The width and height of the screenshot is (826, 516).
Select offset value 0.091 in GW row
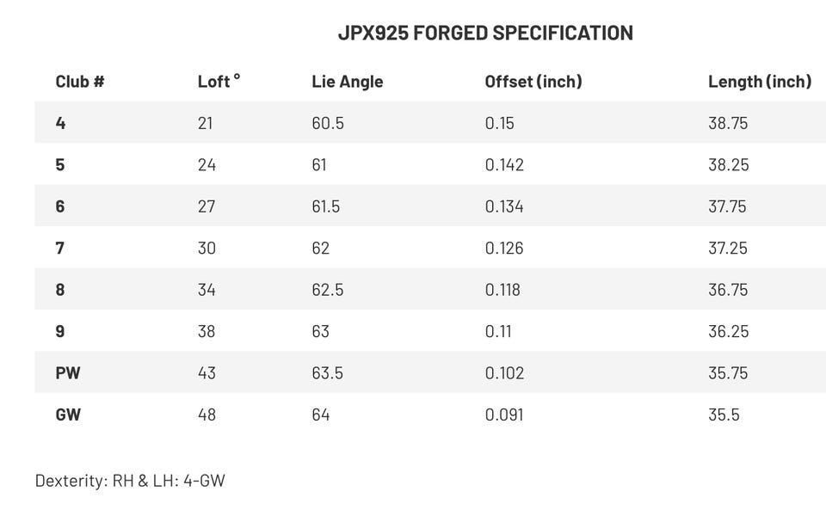coord(504,415)
